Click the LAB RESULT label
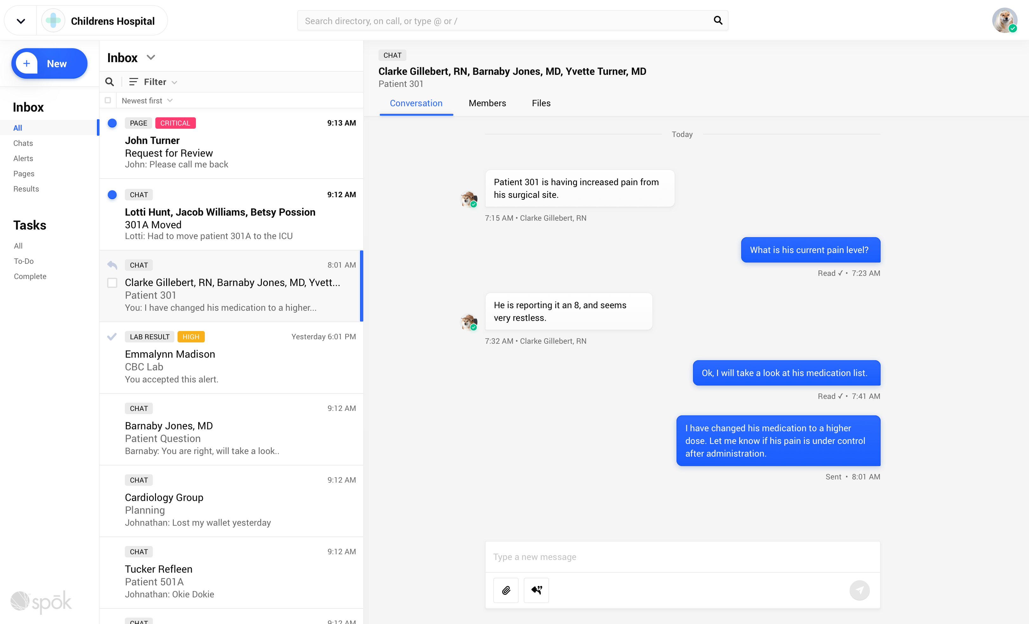The image size is (1029, 624). click(150, 337)
